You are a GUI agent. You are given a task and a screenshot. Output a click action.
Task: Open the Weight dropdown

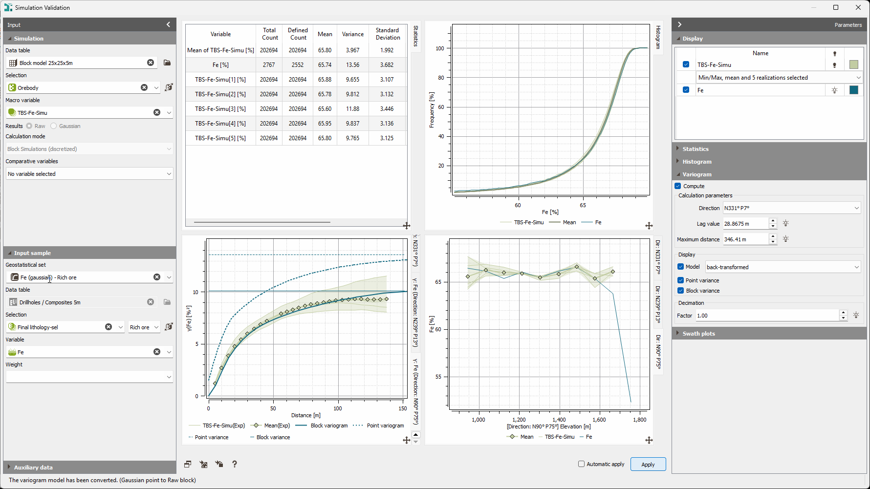[x=89, y=377]
